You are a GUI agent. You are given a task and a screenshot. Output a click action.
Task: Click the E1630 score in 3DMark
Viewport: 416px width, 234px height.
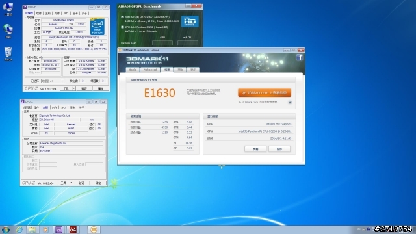click(160, 93)
